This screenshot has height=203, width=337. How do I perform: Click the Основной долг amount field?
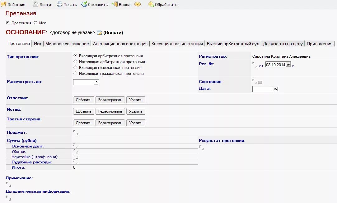[x=76, y=146]
